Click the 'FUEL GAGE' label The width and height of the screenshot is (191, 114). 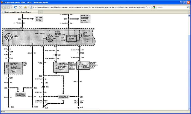click(x=16, y=36)
